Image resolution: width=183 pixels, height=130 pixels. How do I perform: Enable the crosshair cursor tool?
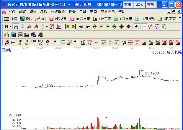tap(144, 27)
